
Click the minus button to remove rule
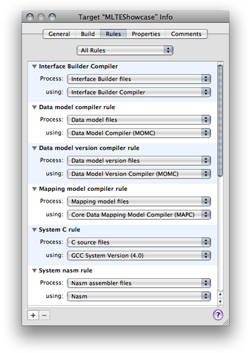pos(44,315)
